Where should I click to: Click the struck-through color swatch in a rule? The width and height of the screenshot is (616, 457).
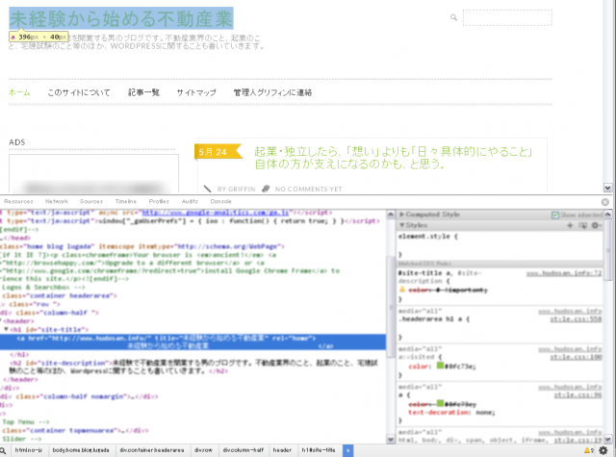[440, 403]
